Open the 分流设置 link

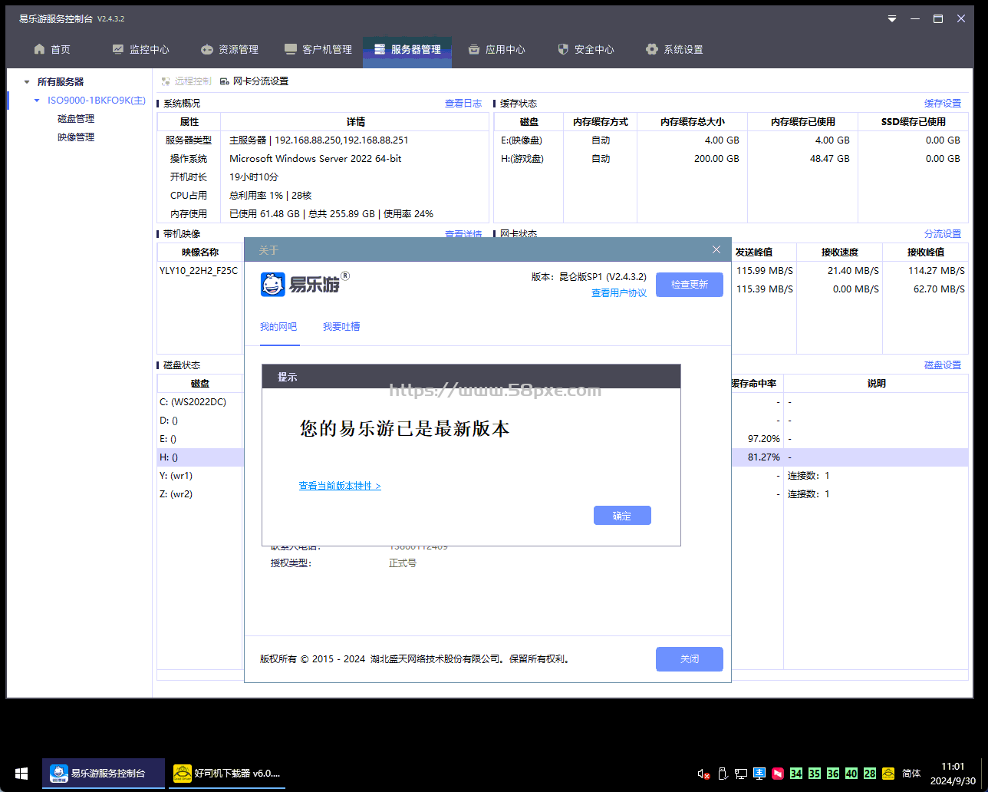pyautogui.click(x=943, y=234)
